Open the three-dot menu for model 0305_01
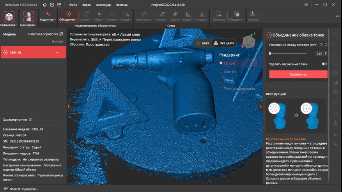The height and width of the screenshot is (192, 342). 58,53
